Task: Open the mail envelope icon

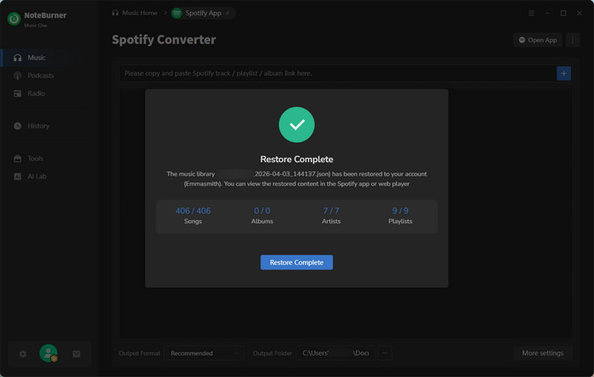Action: [76, 353]
